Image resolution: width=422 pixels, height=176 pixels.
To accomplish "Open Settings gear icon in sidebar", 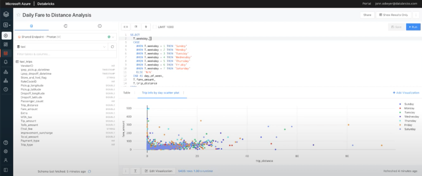I will [x=6, y=151].
